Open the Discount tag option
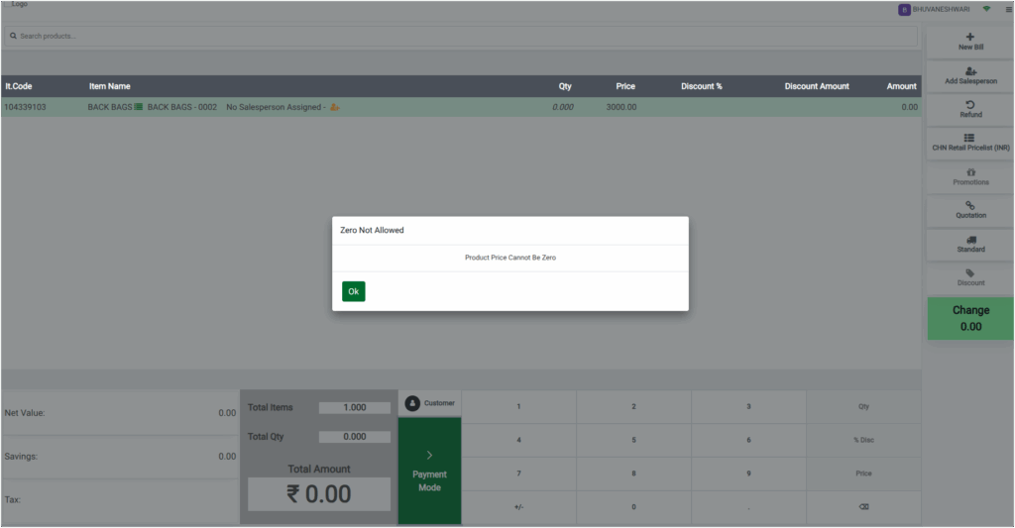 coord(970,277)
